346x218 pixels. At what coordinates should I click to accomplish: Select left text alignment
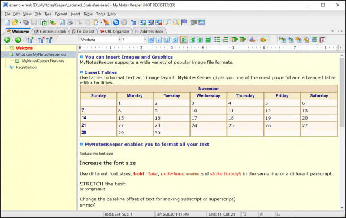tap(184, 40)
